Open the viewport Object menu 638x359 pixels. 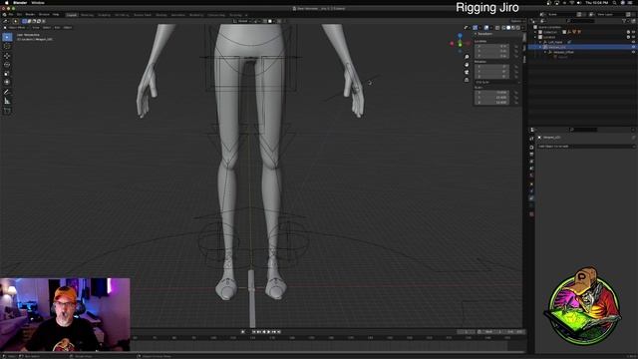pos(68,27)
